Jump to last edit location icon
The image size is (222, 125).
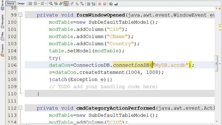point(30,4)
